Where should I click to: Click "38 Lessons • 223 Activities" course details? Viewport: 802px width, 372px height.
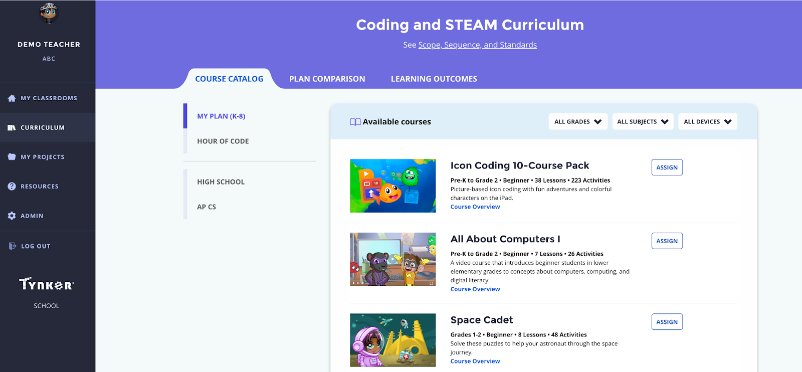click(x=572, y=180)
